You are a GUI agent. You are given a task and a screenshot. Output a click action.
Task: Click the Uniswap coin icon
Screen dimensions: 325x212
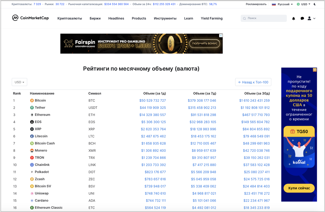point(32,193)
